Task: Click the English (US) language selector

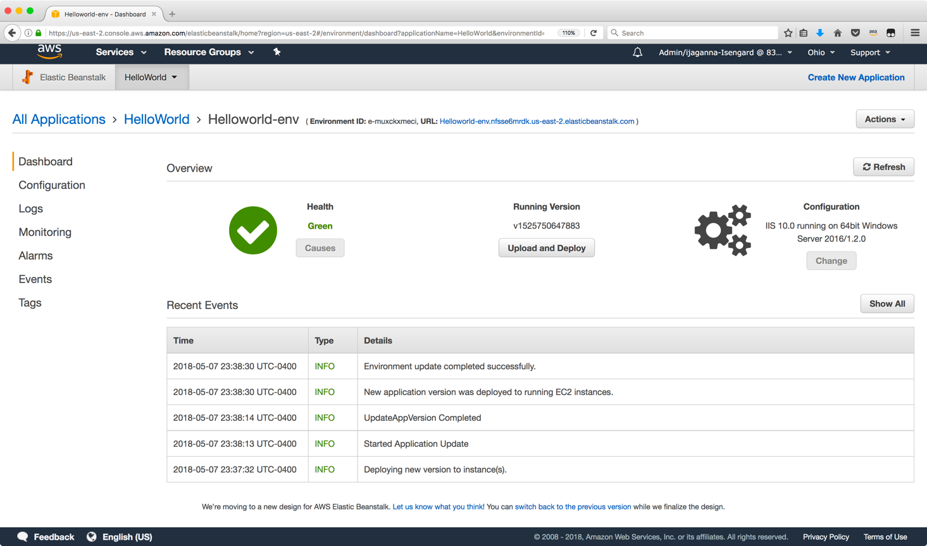Action: pyautogui.click(x=127, y=537)
